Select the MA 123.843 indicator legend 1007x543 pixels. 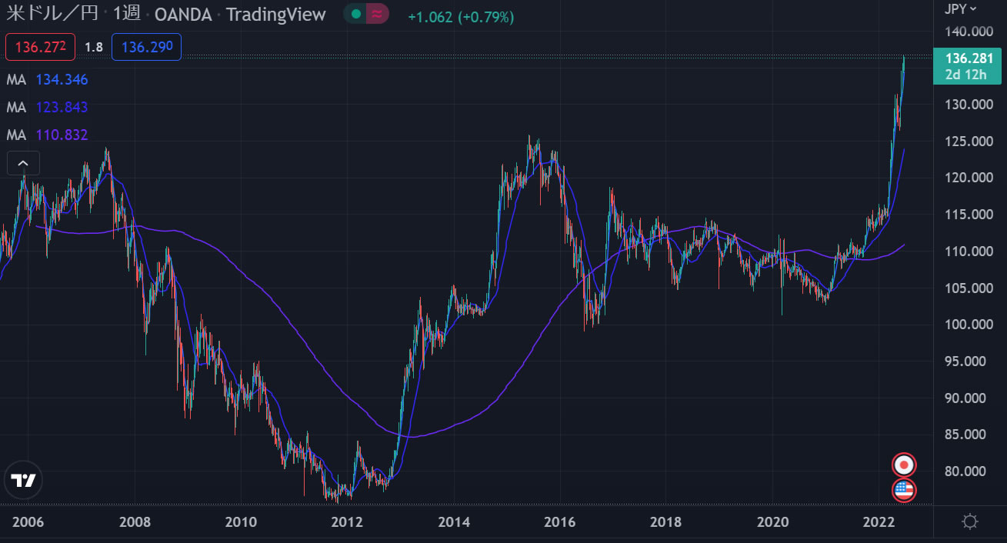[x=48, y=107]
